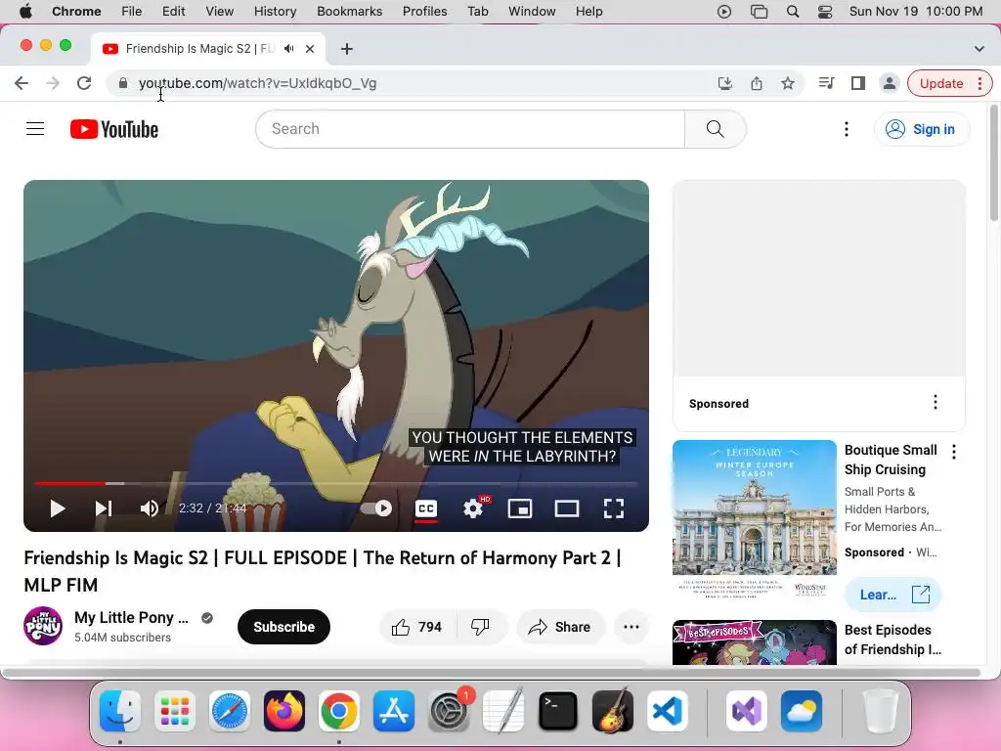Open Visual Studio Code from dock
The height and width of the screenshot is (751, 1001).
pyautogui.click(x=667, y=711)
